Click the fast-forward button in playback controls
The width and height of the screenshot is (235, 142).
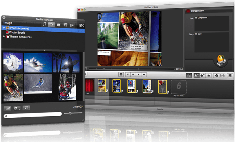tap(144, 74)
